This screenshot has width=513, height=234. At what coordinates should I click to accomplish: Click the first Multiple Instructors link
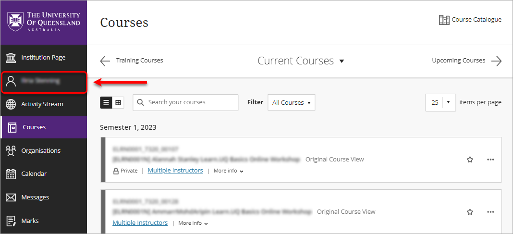point(175,171)
